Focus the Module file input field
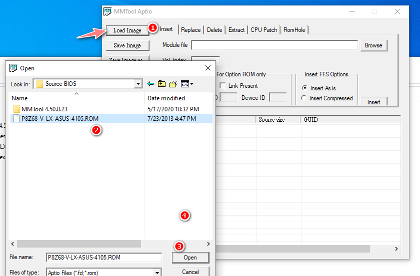The height and width of the screenshot is (276, 420). click(274, 45)
